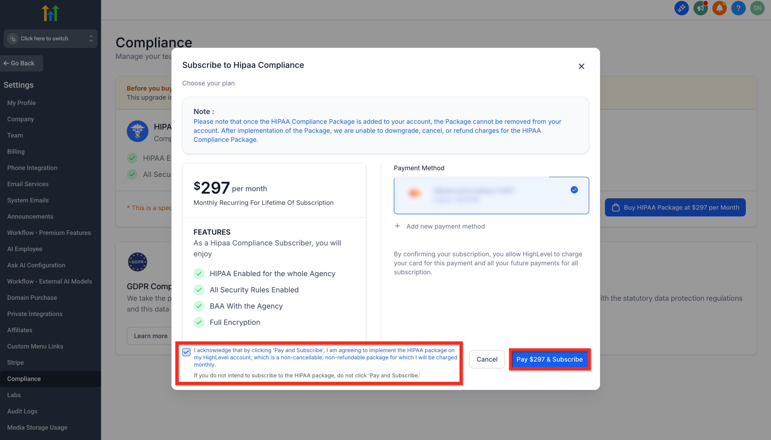
Task: Click the GDPR badge icon
Action: [x=138, y=262]
